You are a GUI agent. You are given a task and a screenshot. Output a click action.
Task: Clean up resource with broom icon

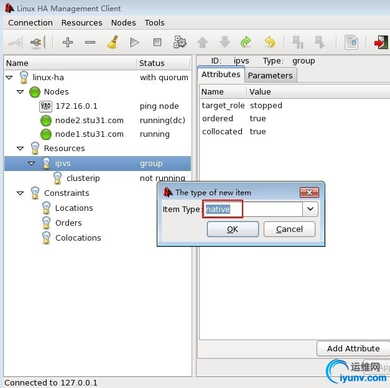(x=113, y=42)
